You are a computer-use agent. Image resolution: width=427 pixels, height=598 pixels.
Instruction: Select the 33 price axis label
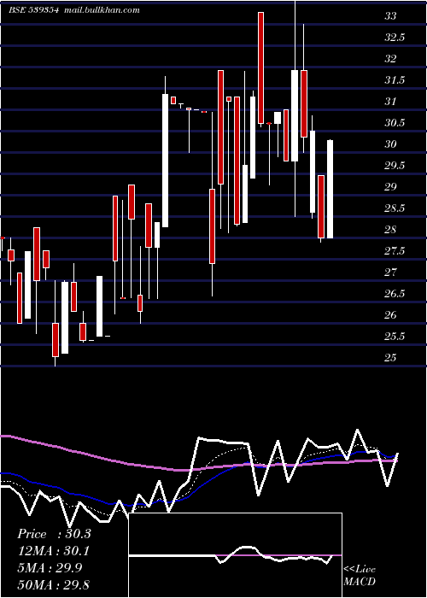[391, 16]
